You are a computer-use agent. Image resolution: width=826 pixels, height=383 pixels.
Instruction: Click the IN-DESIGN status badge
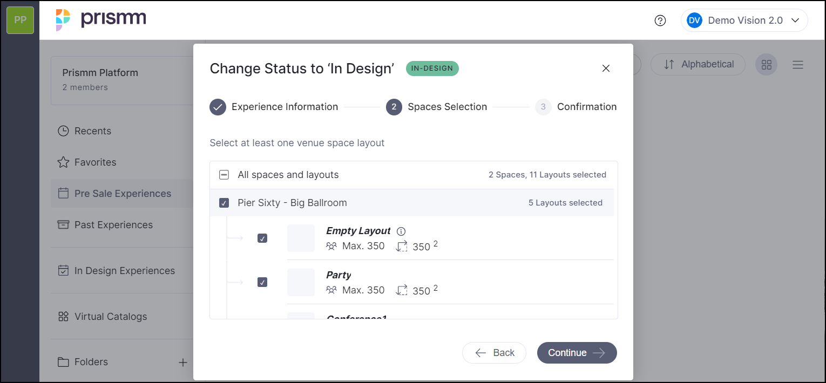coord(432,69)
